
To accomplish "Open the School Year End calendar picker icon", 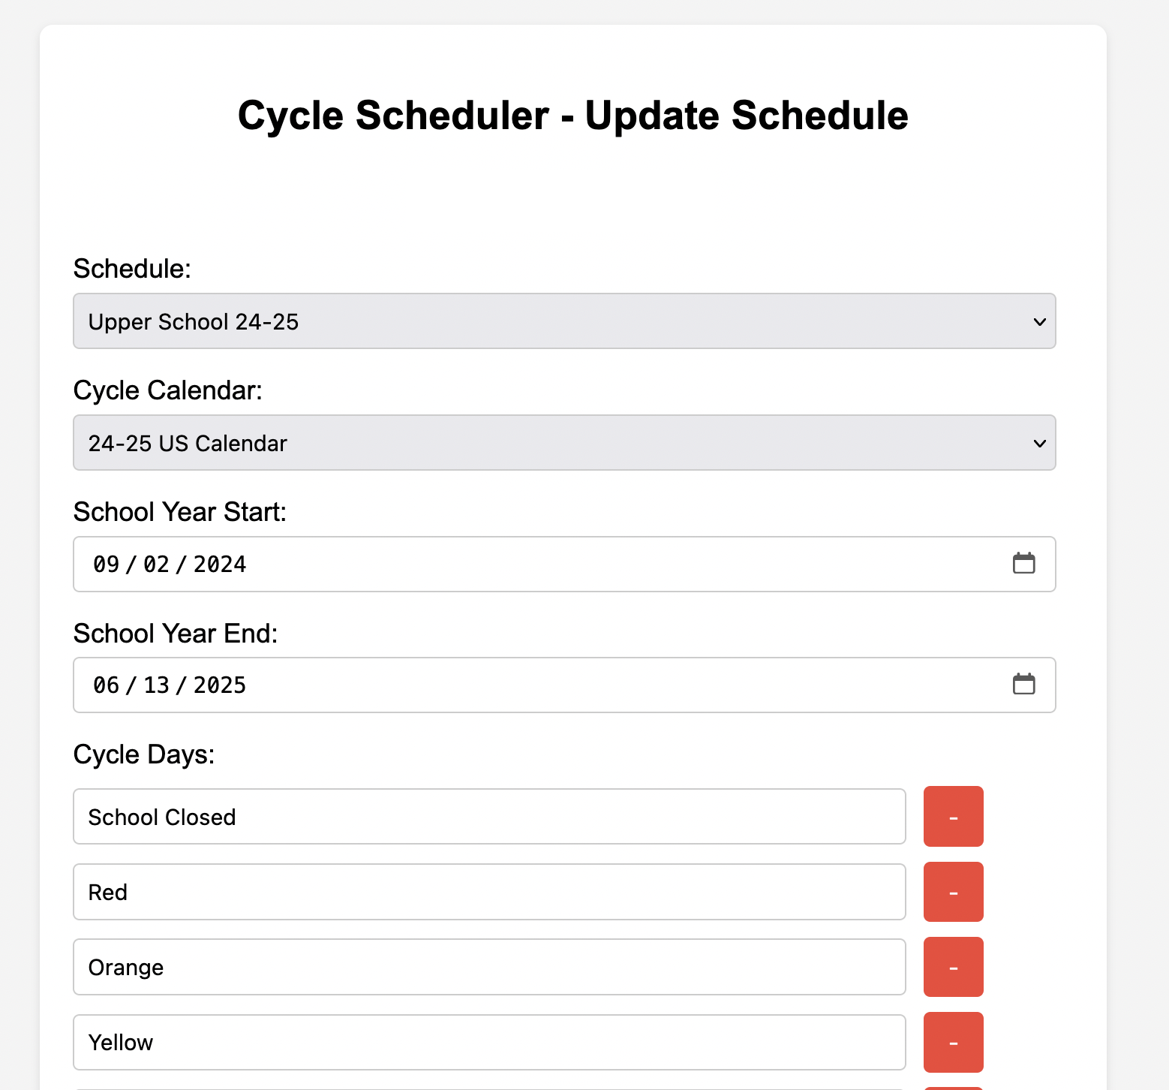I will [1023, 684].
